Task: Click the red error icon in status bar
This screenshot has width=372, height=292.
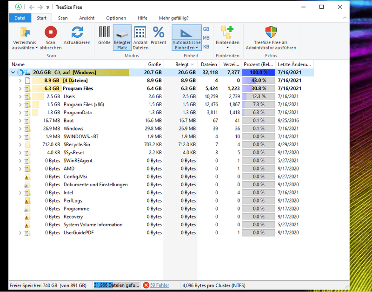Action: [146, 285]
